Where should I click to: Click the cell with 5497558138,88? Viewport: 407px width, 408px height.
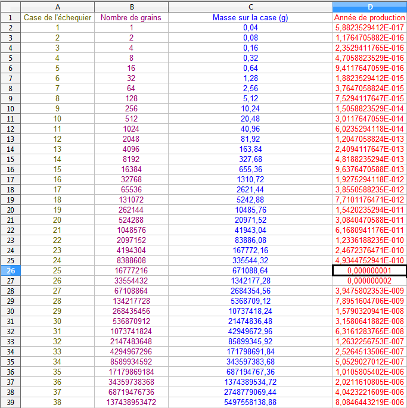(x=250, y=402)
